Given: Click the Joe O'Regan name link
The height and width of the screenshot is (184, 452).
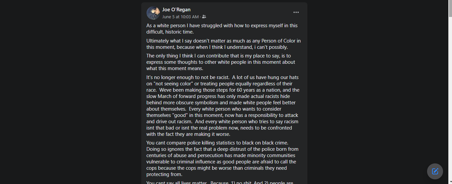Looking at the screenshot, I should 176,10.
